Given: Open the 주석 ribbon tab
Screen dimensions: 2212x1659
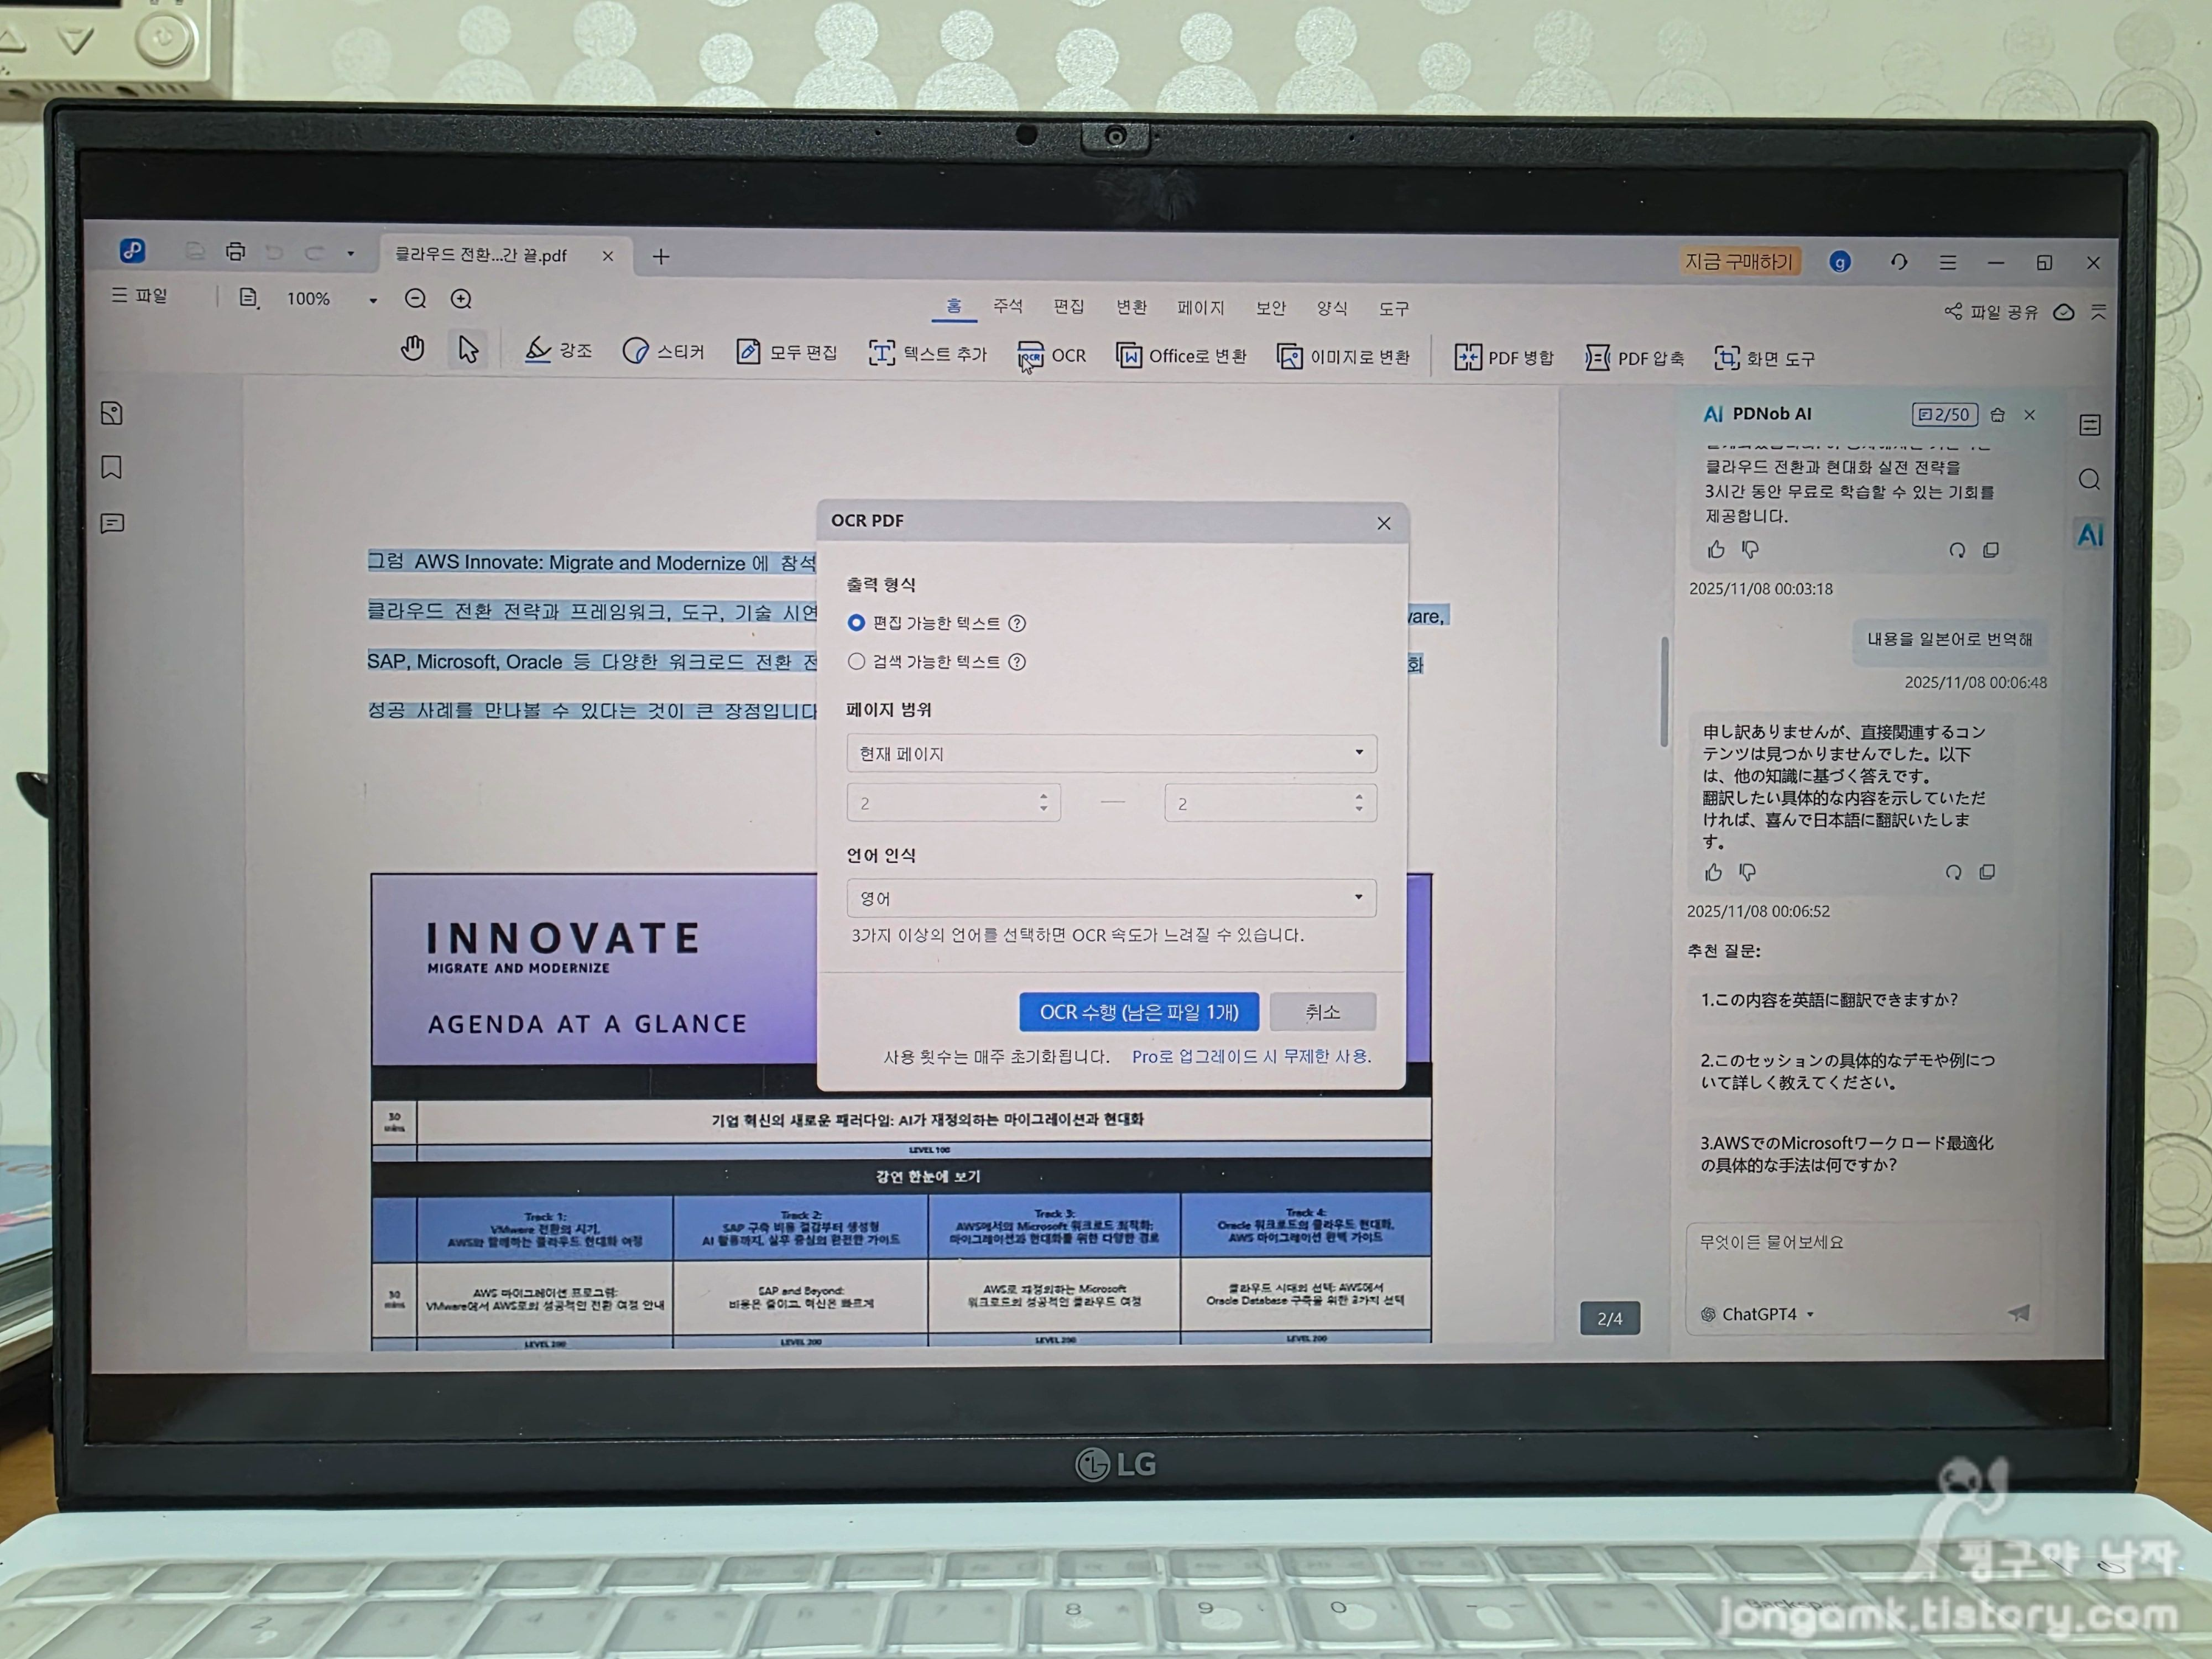Looking at the screenshot, I should (1008, 305).
